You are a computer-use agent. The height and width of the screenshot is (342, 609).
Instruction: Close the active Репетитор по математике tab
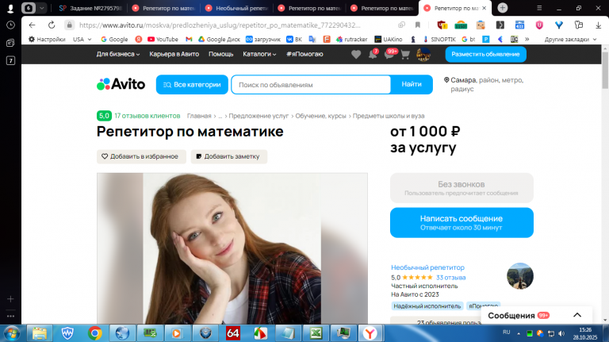(x=484, y=8)
